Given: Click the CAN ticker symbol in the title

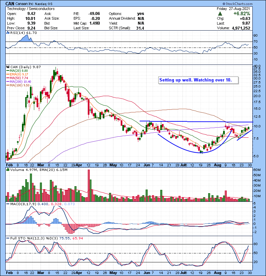Looking at the screenshot, I should click(10, 4).
